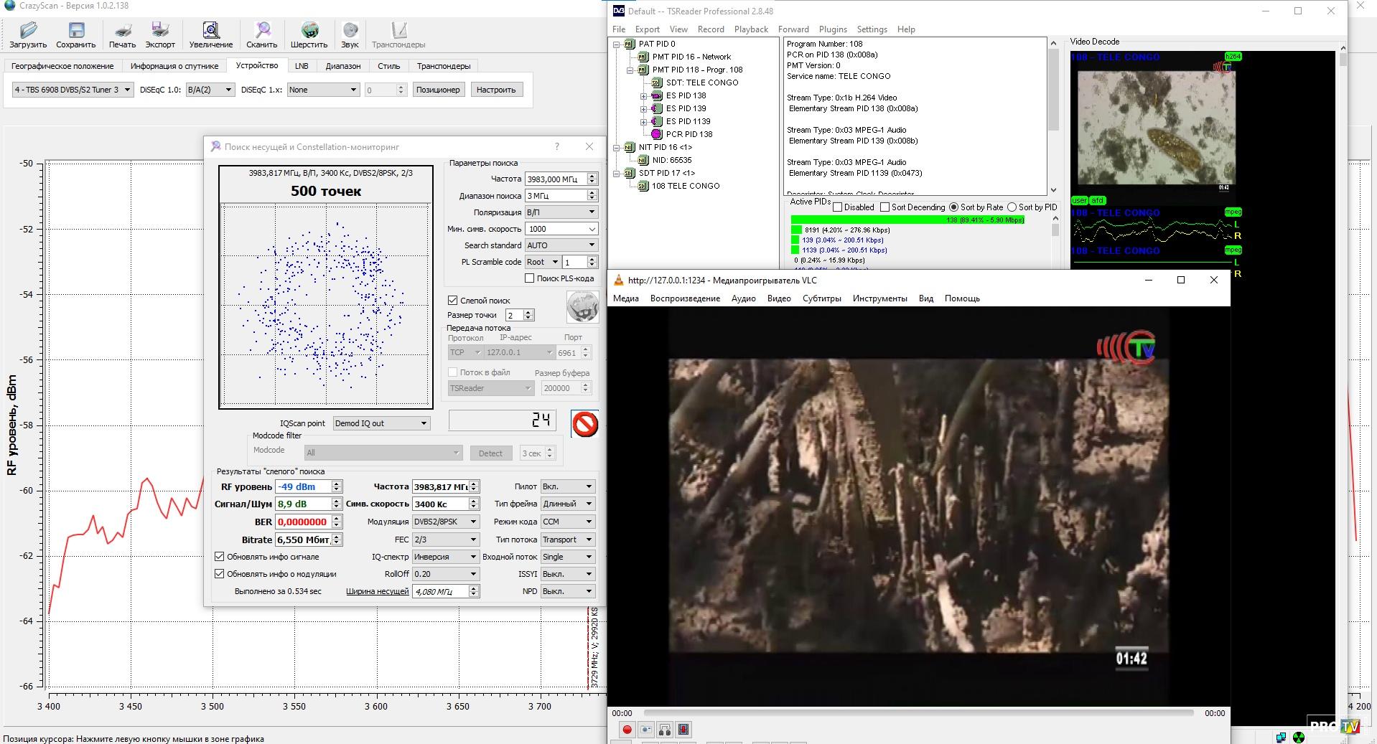Click the Позиционер button
This screenshot has width=1377, height=744.
tap(438, 90)
